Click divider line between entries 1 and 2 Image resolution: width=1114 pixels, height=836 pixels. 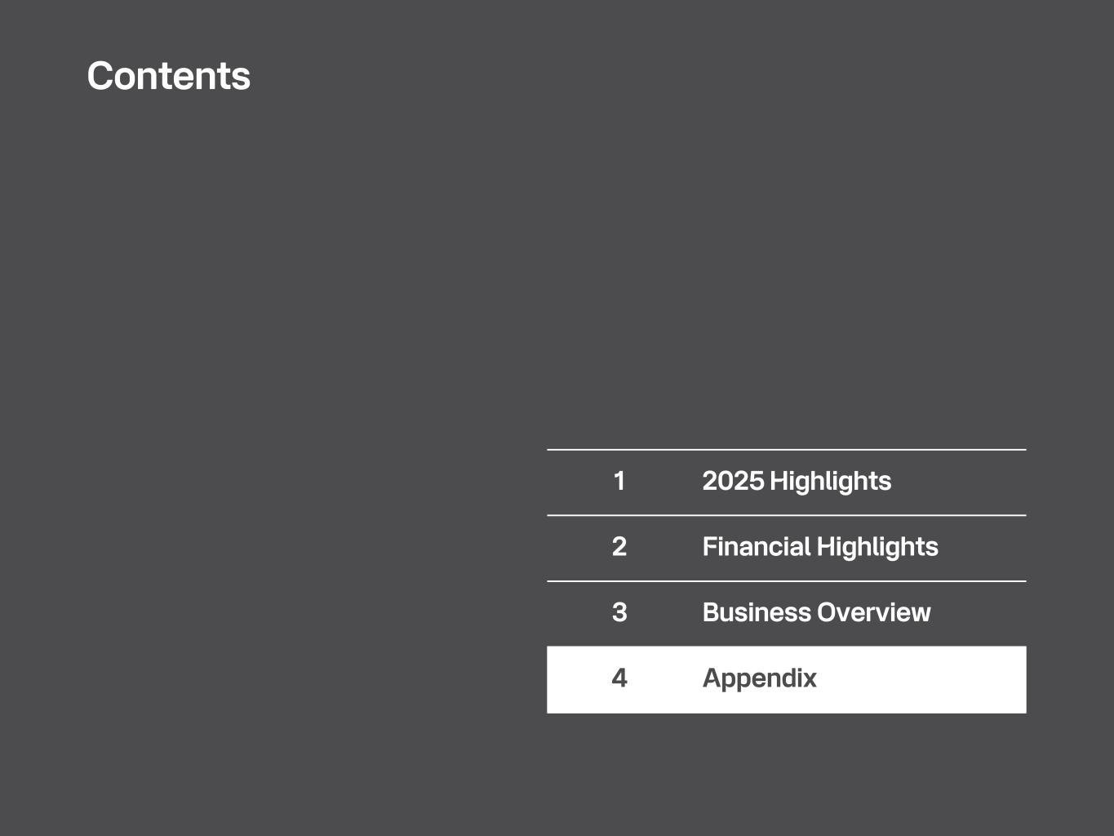(x=786, y=515)
